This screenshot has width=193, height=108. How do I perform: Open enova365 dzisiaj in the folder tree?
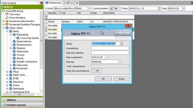coord(14,11)
